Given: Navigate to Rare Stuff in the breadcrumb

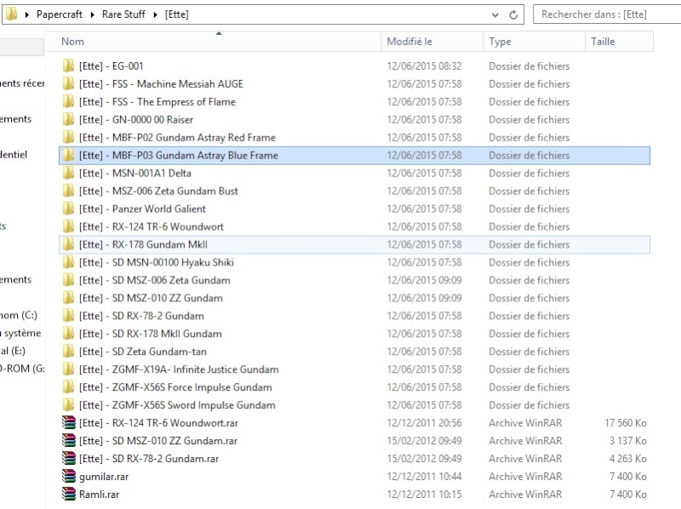Looking at the screenshot, I should (x=123, y=14).
